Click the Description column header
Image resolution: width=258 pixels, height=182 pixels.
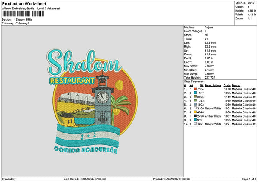212,85
